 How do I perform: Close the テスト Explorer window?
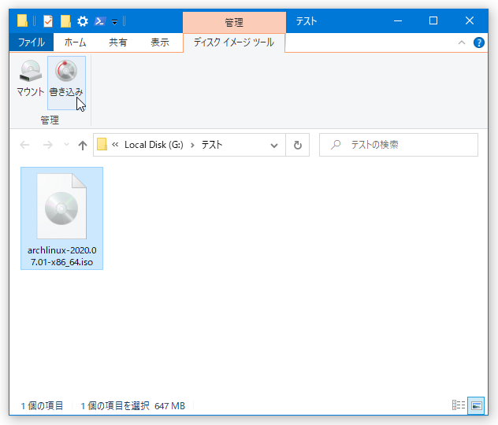coord(470,21)
